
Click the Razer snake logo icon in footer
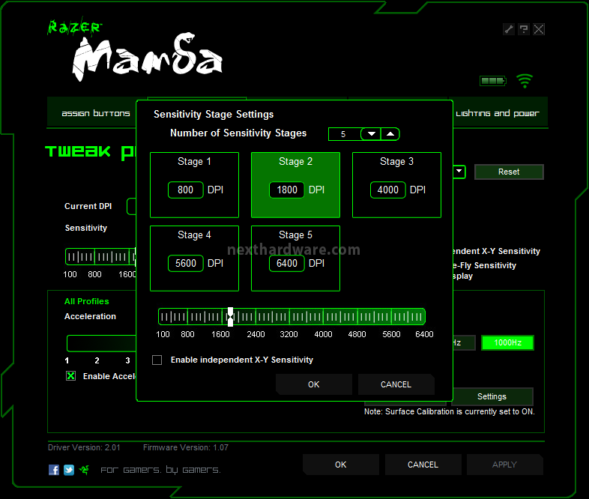click(x=84, y=470)
